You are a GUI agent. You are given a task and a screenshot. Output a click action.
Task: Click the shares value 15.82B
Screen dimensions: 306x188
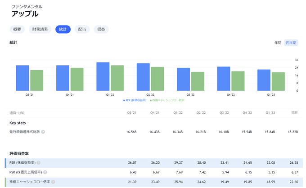(x=293, y=132)
